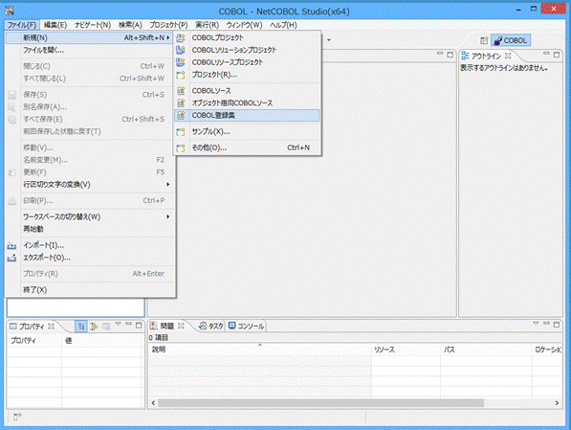Viewport: 571px width, 430px height.
Task: Choose the COBOLソース entry in the submenu
Action: [248, 91]
